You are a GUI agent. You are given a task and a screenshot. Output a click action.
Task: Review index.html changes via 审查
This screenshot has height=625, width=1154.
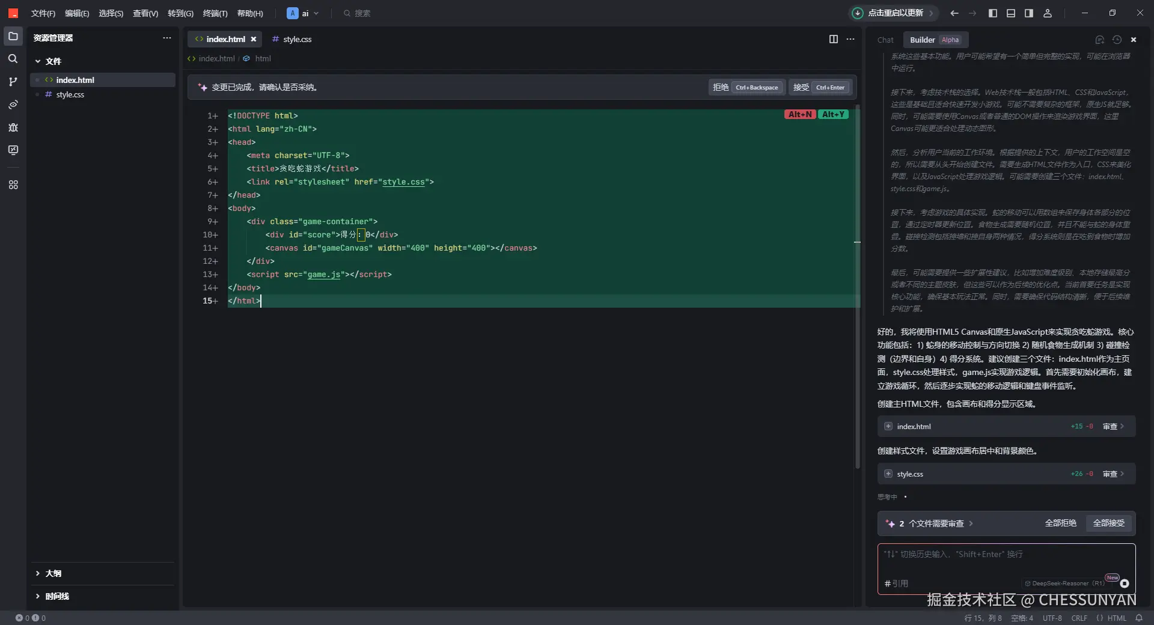(1113, 426)
